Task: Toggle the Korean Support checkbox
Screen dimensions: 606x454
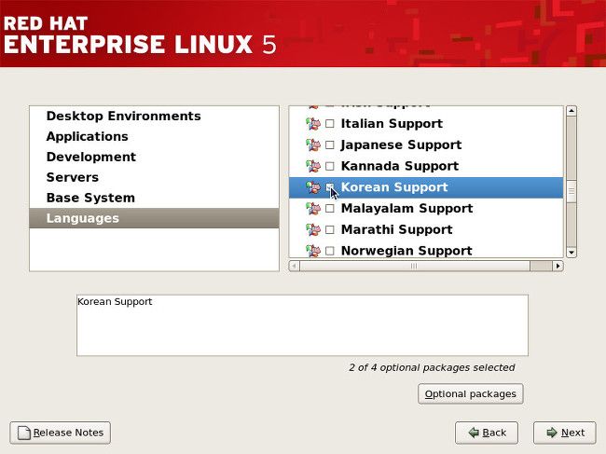Action: (x=330, y=187)
